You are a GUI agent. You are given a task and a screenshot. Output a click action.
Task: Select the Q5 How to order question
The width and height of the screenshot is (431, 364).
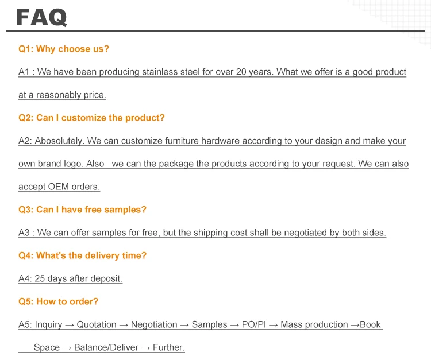point(58,301)
